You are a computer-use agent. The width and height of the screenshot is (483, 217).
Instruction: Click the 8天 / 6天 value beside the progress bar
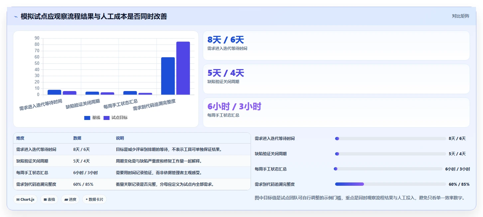click(x=457, y=139)
